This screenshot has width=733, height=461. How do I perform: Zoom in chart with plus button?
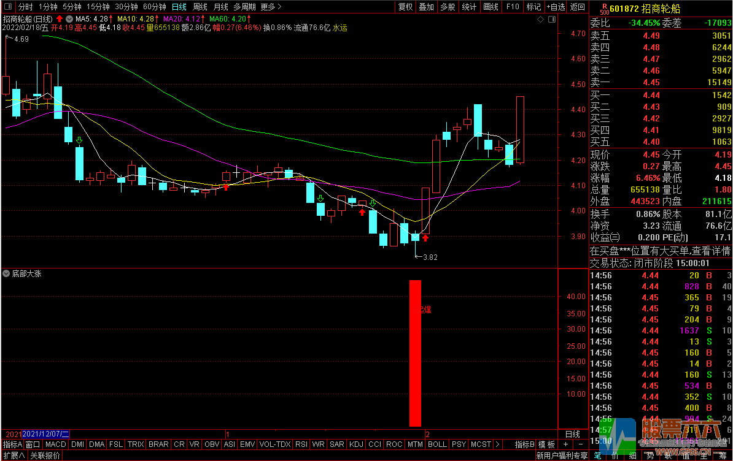tap(565, 444)
